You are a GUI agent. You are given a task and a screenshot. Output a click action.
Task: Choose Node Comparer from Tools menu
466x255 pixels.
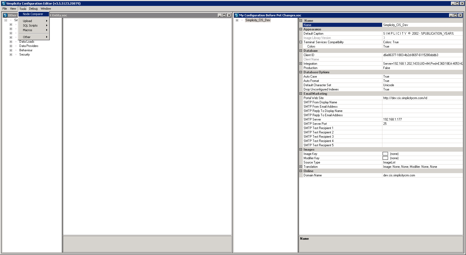pyautogui.click(x=34, y=14)
